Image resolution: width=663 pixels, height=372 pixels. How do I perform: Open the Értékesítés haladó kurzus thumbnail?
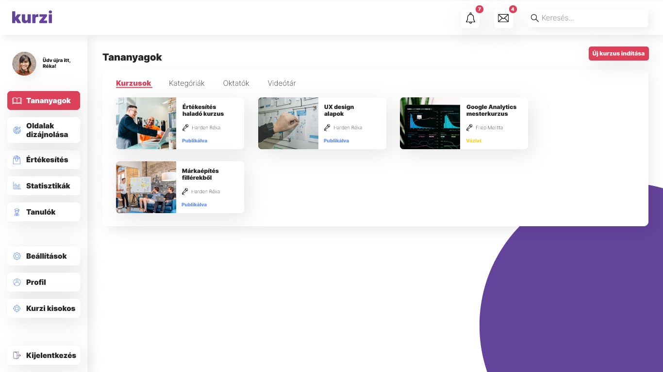click(x=146, y=123)
